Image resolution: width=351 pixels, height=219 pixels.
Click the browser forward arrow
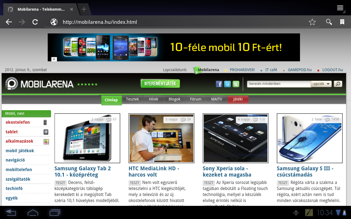[x=22, y=22]
